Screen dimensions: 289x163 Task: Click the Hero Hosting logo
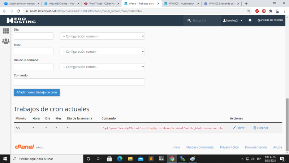tap(21, 21)
